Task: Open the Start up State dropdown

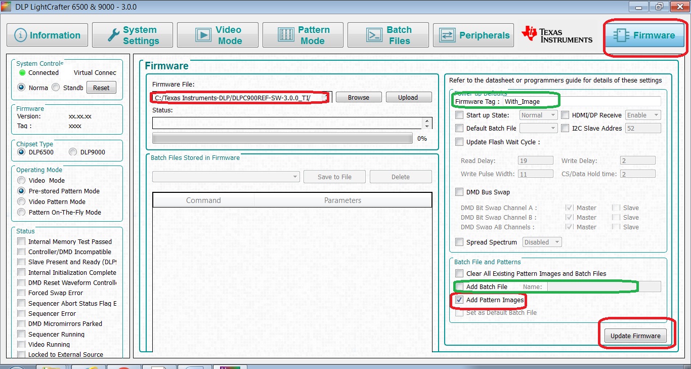Action: [x=539, y=115]
